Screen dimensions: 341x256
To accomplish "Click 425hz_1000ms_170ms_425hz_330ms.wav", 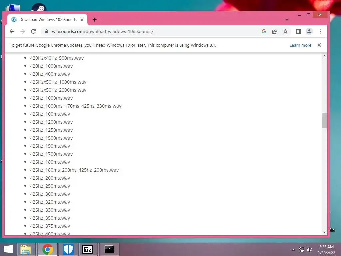I will pos(76,106).
